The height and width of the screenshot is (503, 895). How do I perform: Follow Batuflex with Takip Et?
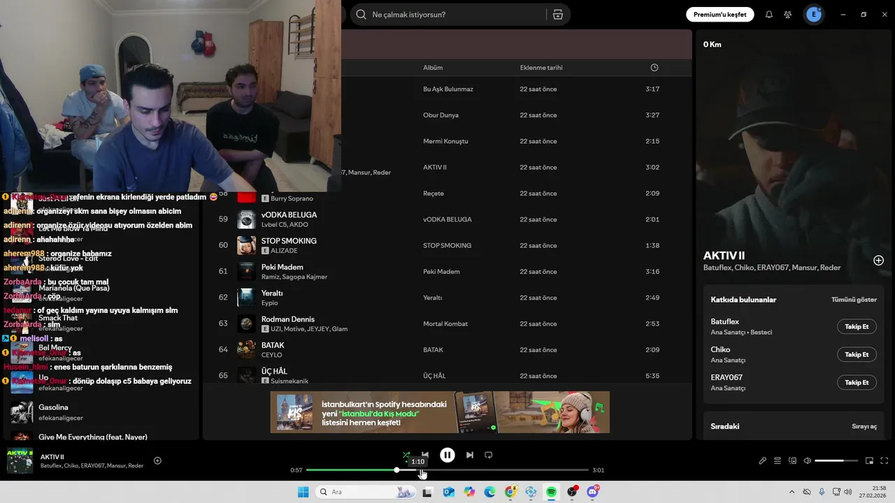(x=857, y=326)
